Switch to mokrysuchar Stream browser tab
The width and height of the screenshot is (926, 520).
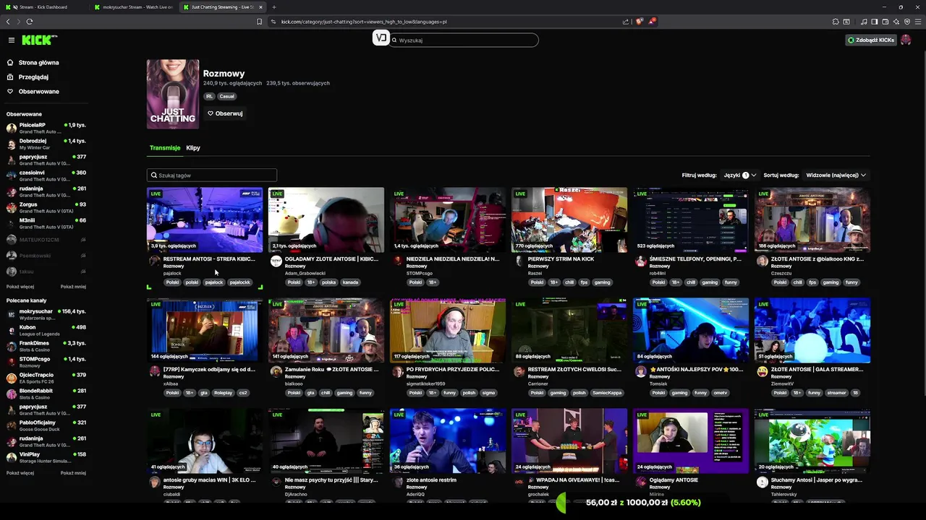pyautogui.click(x=134, y=7)
